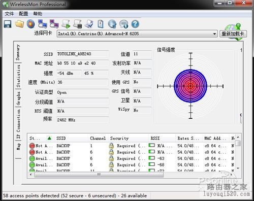Click the 45 % strength field

pyautogui.click(x=96, y=73)
